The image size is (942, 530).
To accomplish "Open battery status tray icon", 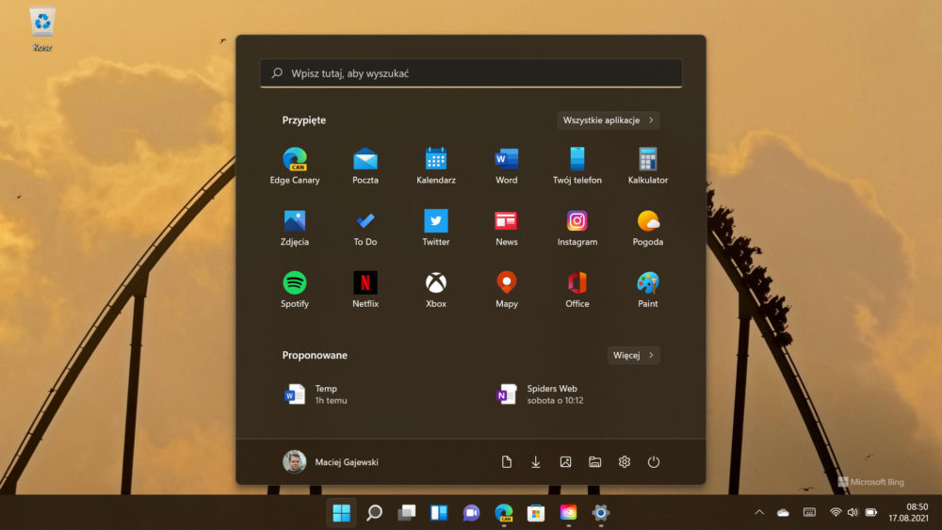I will coord(871,512).
